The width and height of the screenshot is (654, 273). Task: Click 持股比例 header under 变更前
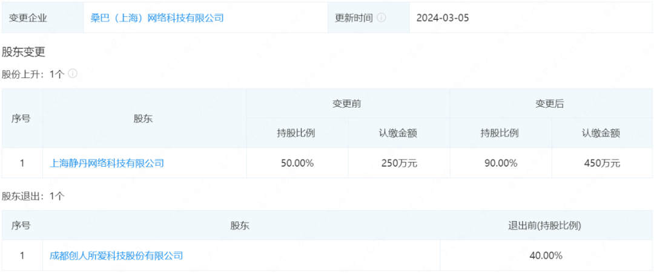297,133
